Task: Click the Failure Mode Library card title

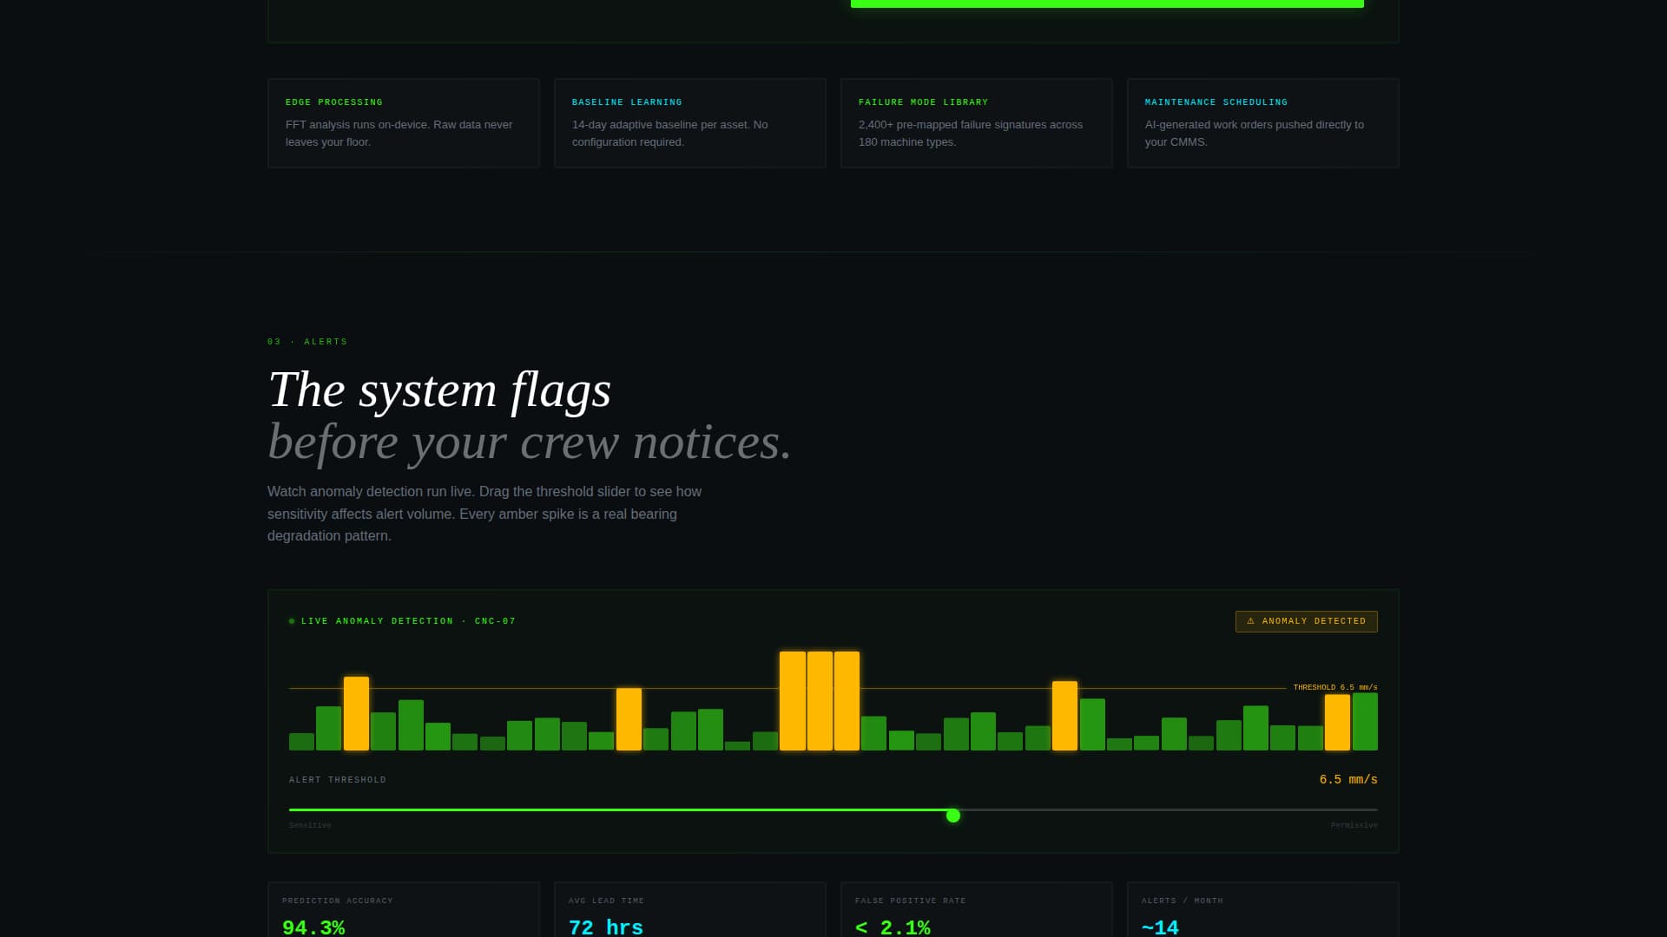Action: [923, 102]
